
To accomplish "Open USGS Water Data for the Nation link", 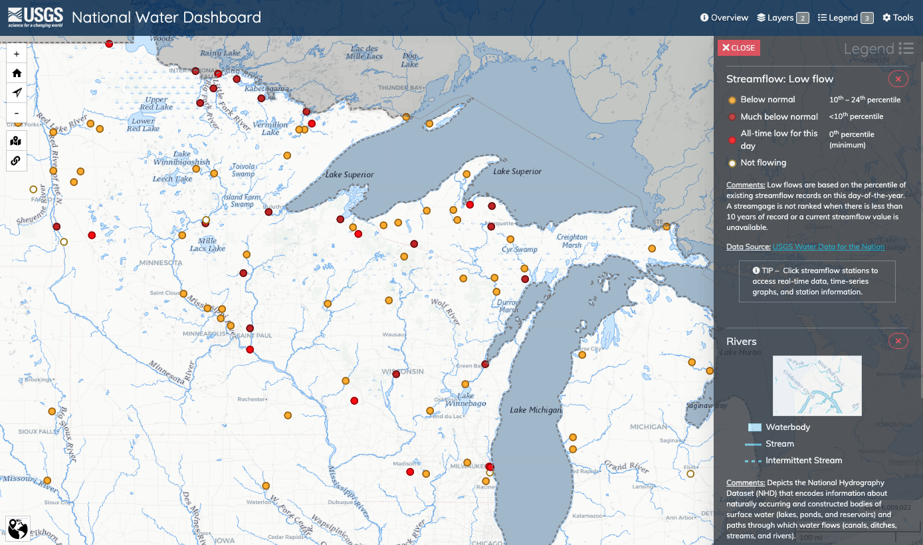I will tap(829, 247).
